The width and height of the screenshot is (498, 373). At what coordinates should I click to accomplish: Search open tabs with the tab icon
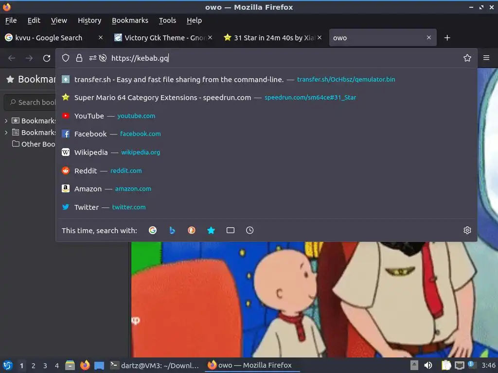[230, 230]
